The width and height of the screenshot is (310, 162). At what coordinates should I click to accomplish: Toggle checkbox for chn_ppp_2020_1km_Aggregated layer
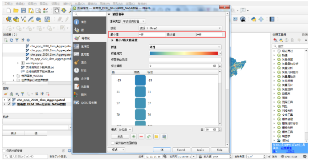[9, 100]
